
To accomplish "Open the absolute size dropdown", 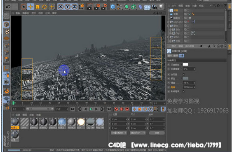I will [138, 133].
